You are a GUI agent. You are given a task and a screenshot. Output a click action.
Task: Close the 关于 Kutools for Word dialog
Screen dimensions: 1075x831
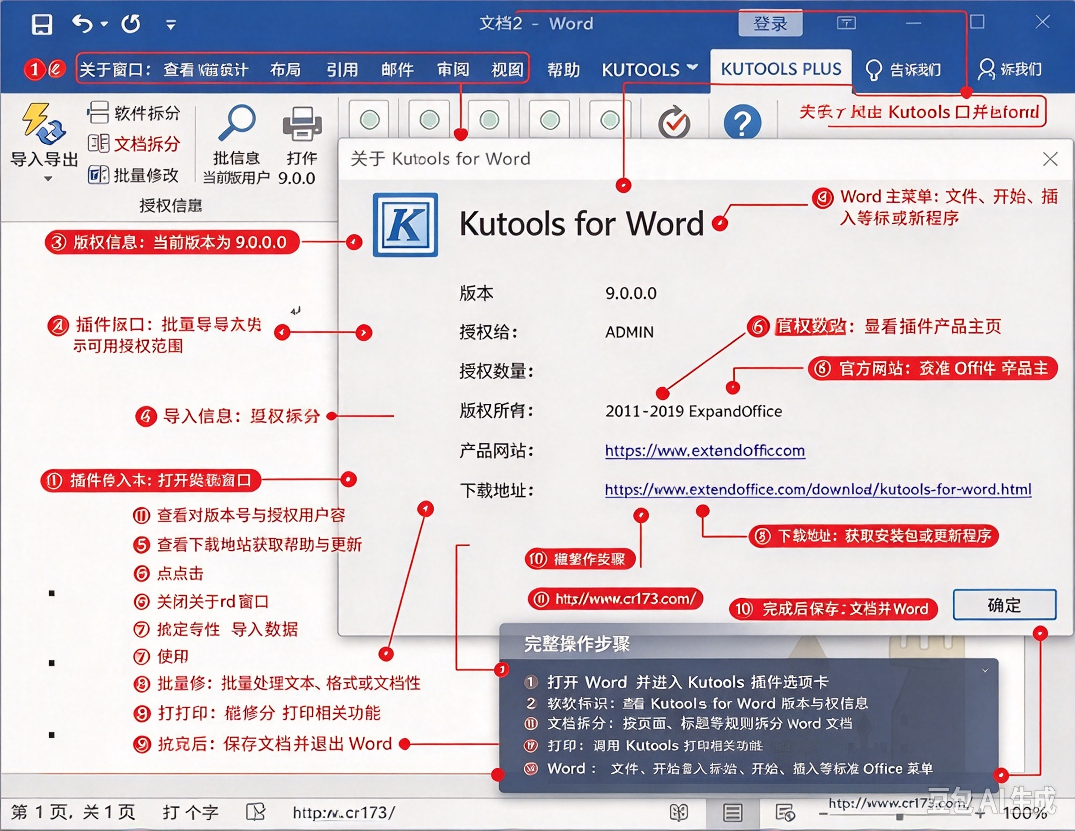click(x=1050, y=159)
